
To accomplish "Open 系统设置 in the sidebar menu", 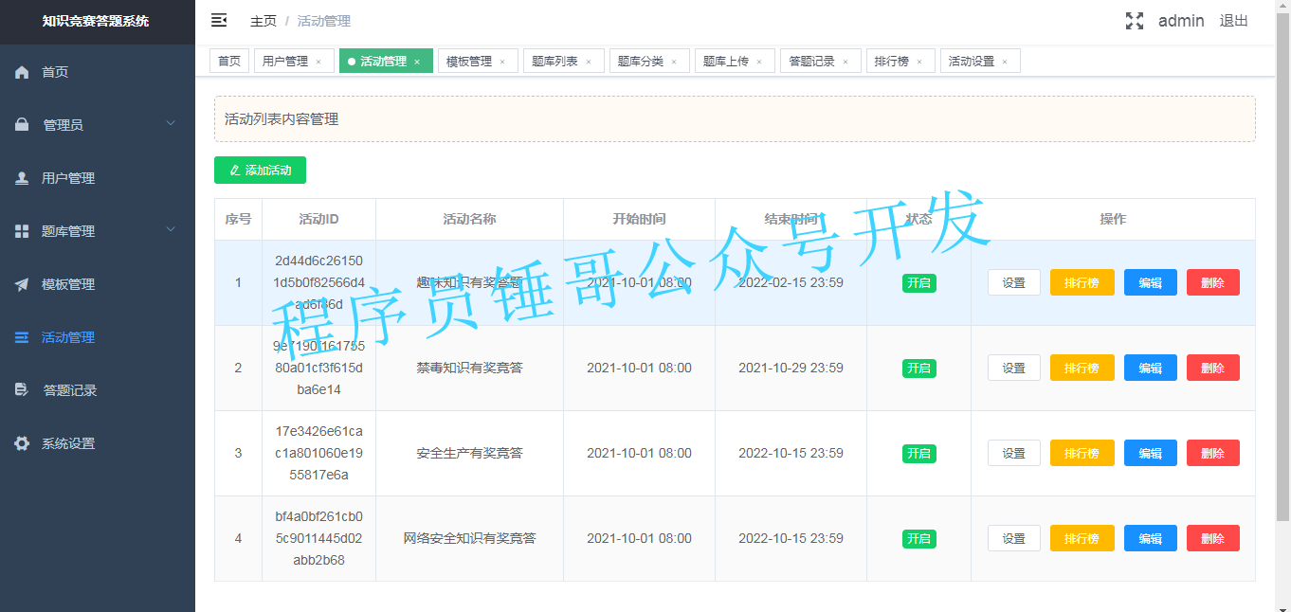I will (x=98, y=443).
